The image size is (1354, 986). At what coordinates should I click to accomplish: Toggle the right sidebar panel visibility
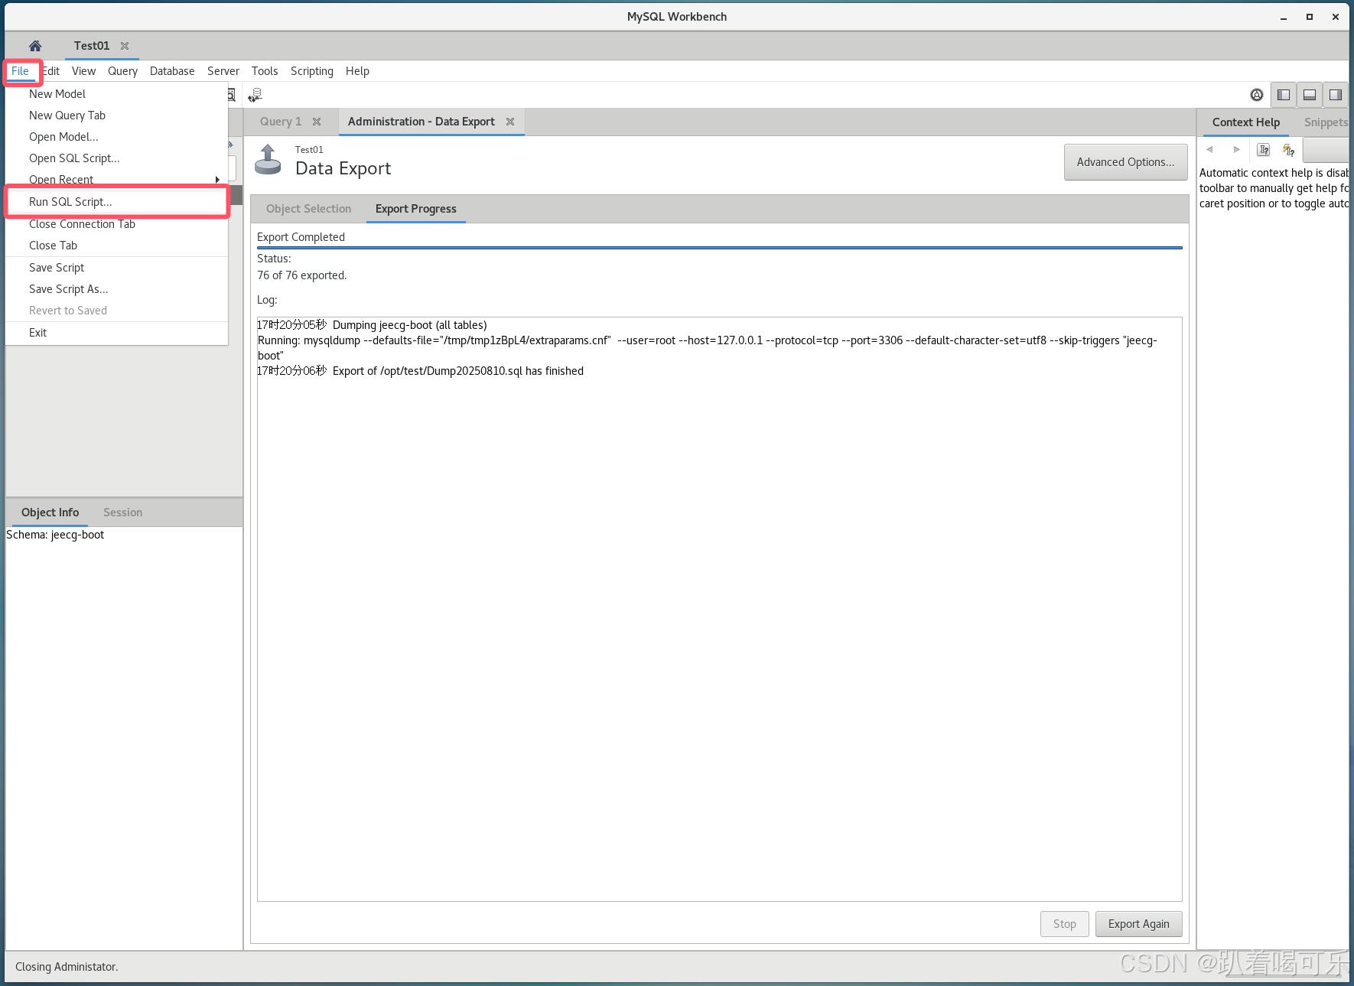(1336, 95)
